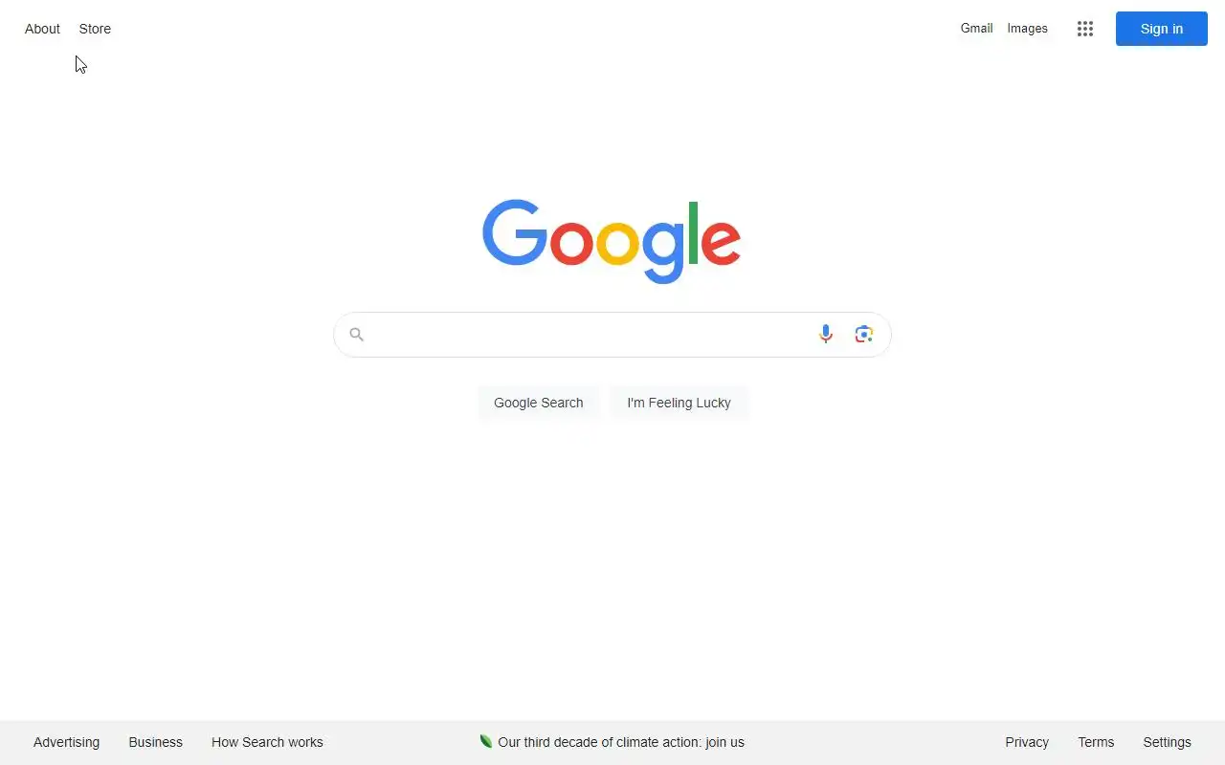
Task: Click the Google Search button
Action: click(539, 403)
